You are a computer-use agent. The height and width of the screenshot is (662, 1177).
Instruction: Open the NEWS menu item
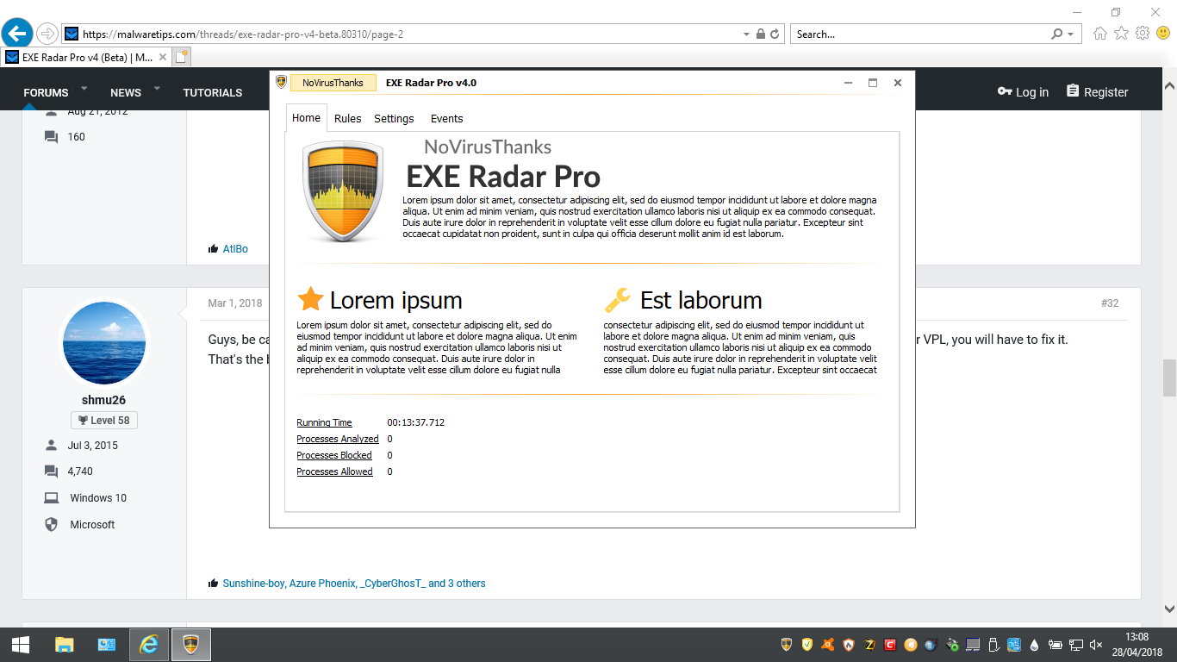tap(126, 92)
